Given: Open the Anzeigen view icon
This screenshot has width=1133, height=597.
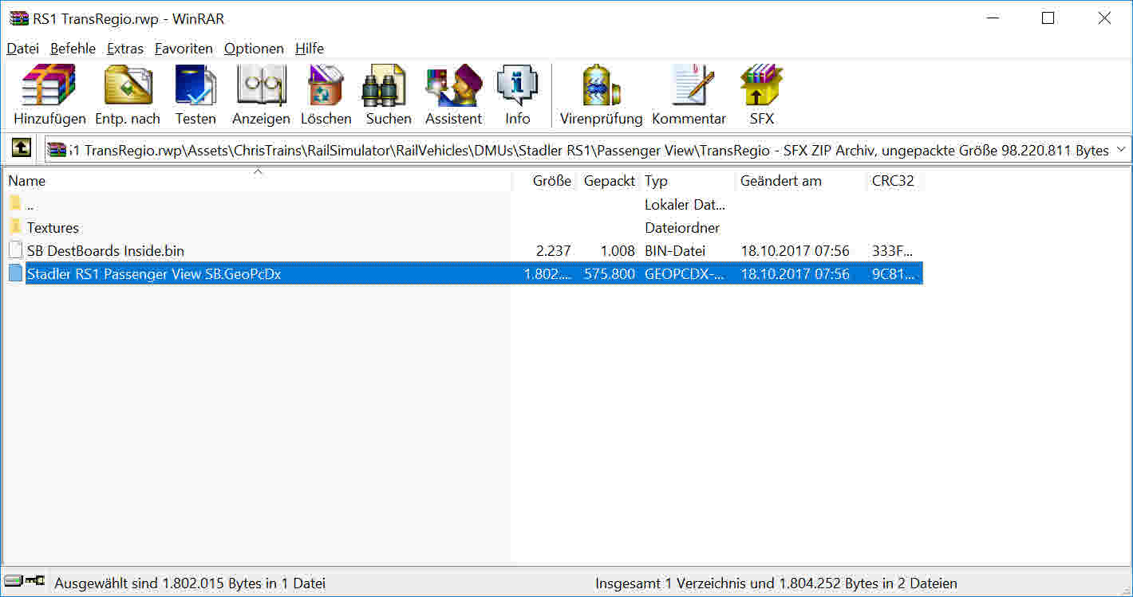Looking at the screenshot, I should [261, 85].
